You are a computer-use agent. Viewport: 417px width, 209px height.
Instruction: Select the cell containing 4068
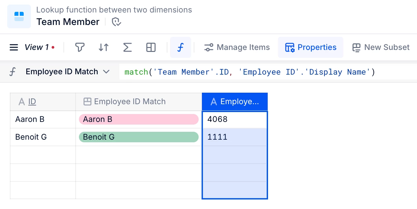coord(234,119)
